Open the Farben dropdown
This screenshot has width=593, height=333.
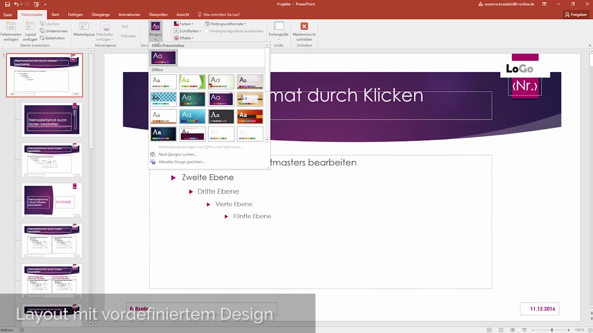click(x=184, y=24)
